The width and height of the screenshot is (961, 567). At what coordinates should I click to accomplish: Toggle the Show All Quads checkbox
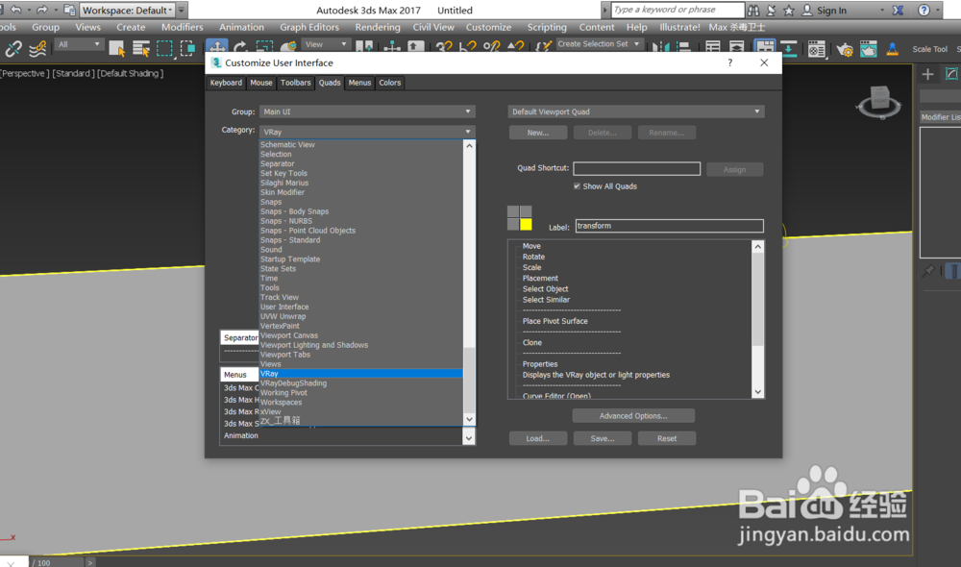click(x=577, y=185)
